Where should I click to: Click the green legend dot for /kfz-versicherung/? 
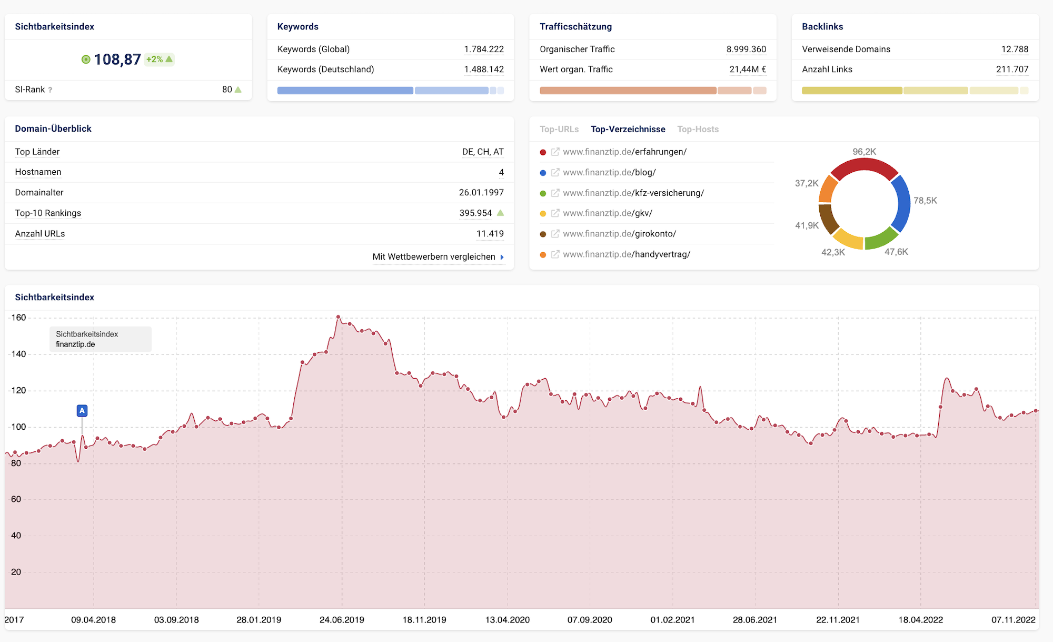(543, 193)
